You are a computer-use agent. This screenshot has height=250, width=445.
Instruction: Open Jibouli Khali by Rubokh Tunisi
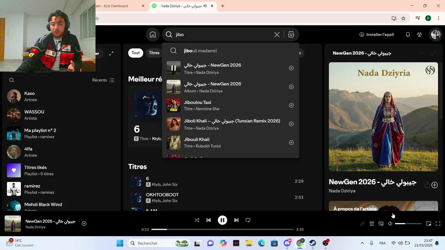tap(230, 142)
